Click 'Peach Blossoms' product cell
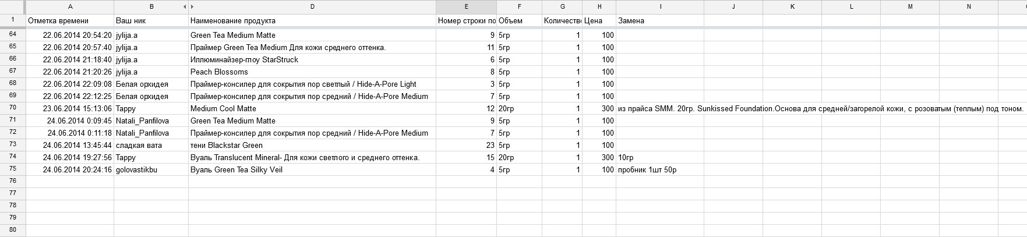 (x=312, y=72)
